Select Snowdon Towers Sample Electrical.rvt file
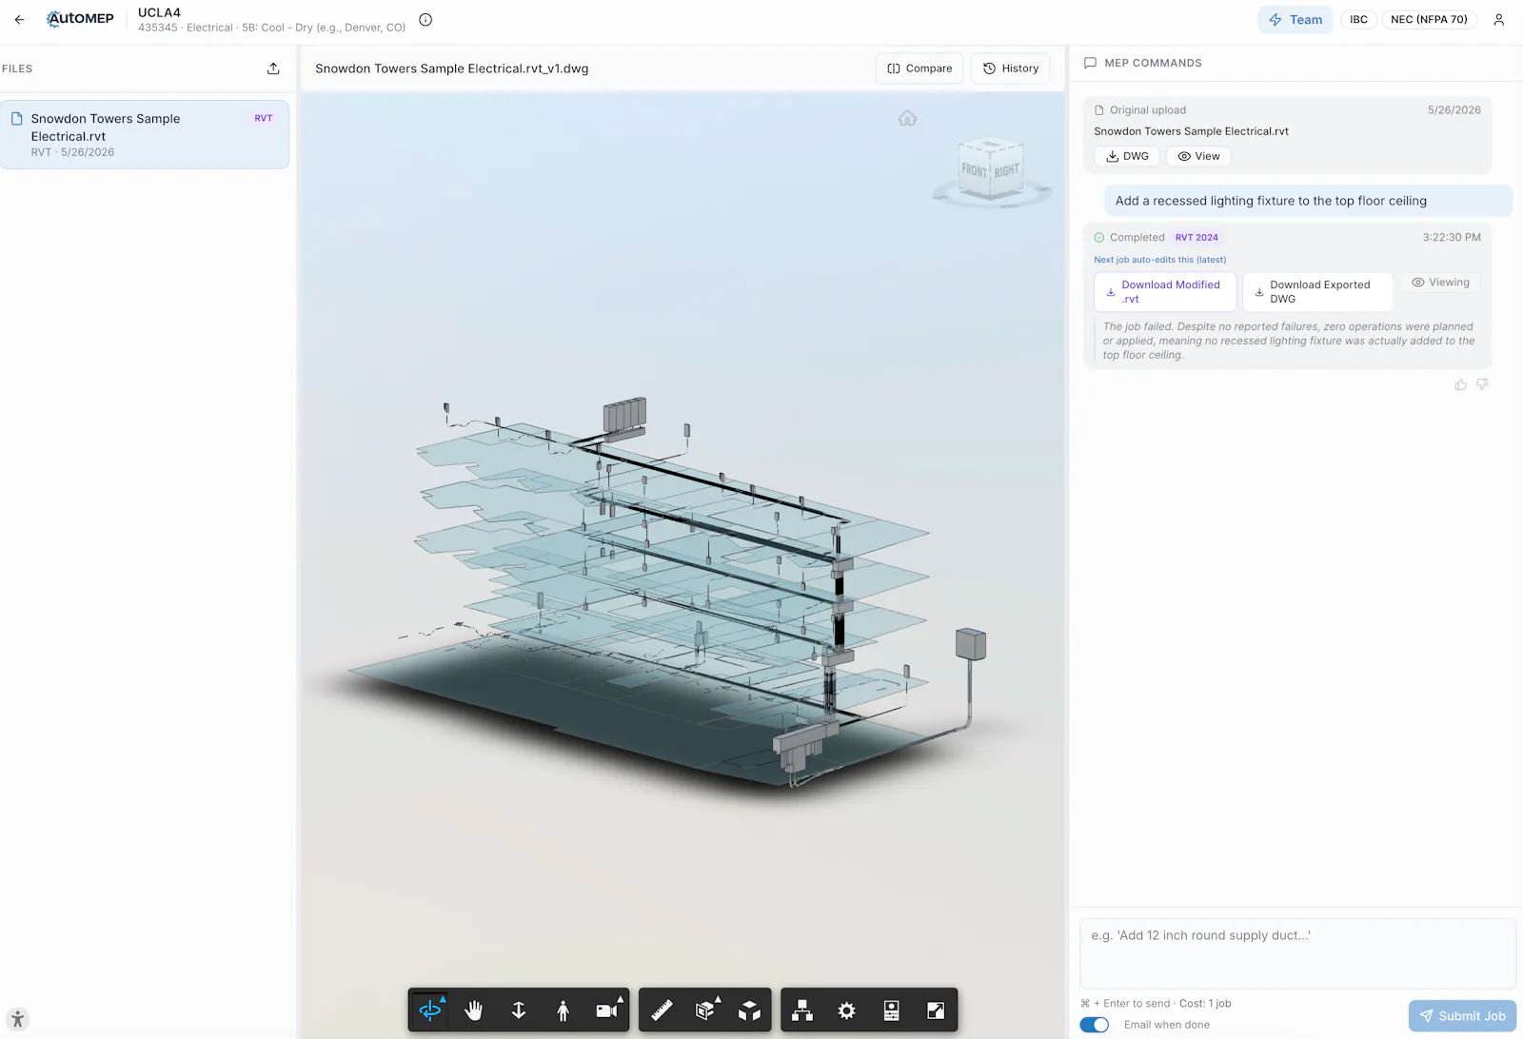The width and height of the screenshot is (1523, 1039). coord(145,134)
